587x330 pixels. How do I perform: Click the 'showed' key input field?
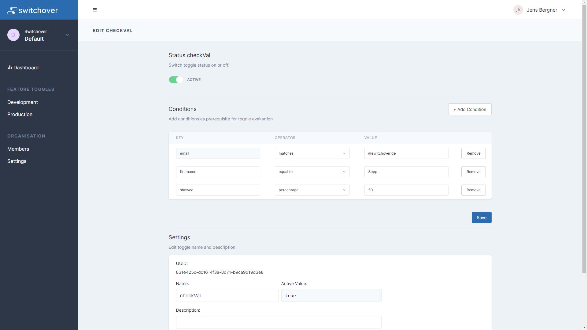[218, 190]
